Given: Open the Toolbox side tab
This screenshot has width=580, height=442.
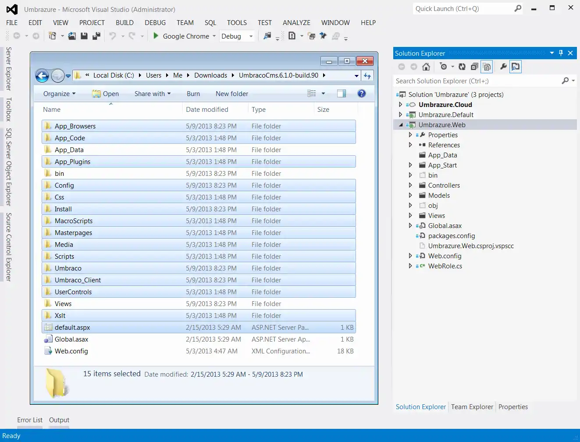Looking at the screenshot, I should [x=8, y=109].
